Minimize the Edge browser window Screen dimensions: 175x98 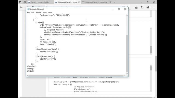point(141,2)
